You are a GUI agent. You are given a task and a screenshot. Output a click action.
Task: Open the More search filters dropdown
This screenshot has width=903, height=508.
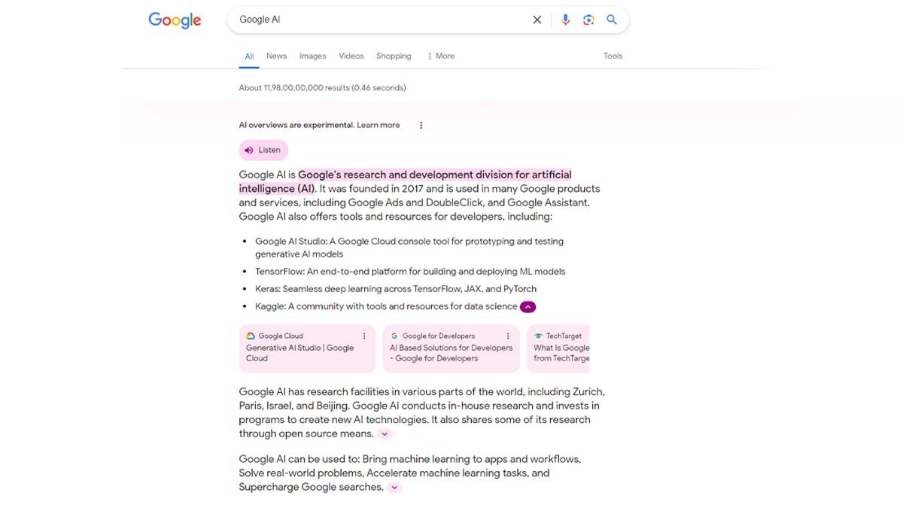coord(441,56)
